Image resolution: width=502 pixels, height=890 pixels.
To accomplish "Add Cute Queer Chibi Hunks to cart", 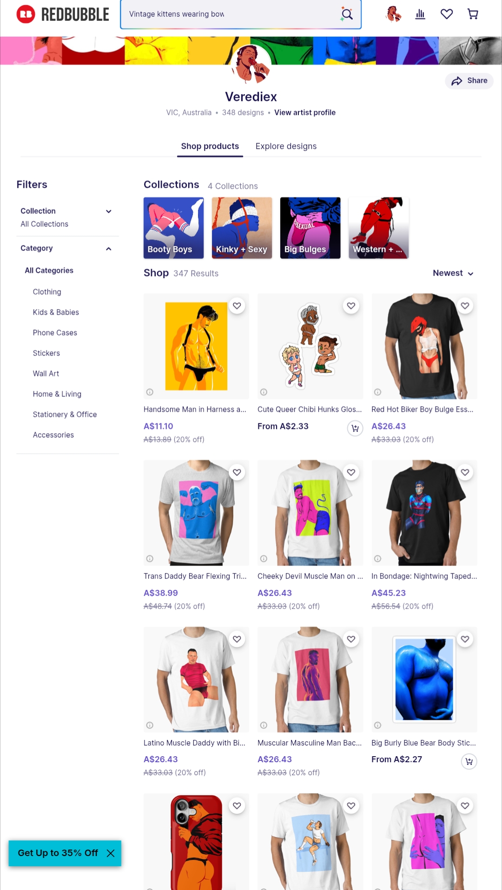I will point(355,428).
